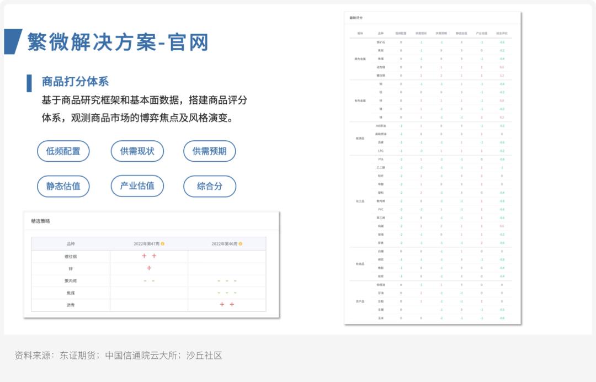This screenshot has height=382, width=596.
Task: Toggle the 低频配置 filter pill
Action: (63, 151)
